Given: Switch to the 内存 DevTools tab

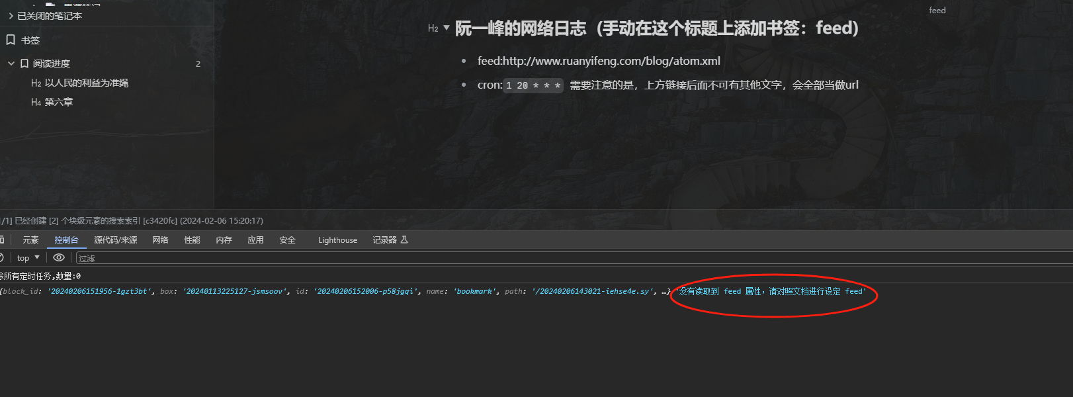Looking at the screenshot, I should [x=224, y=240].
